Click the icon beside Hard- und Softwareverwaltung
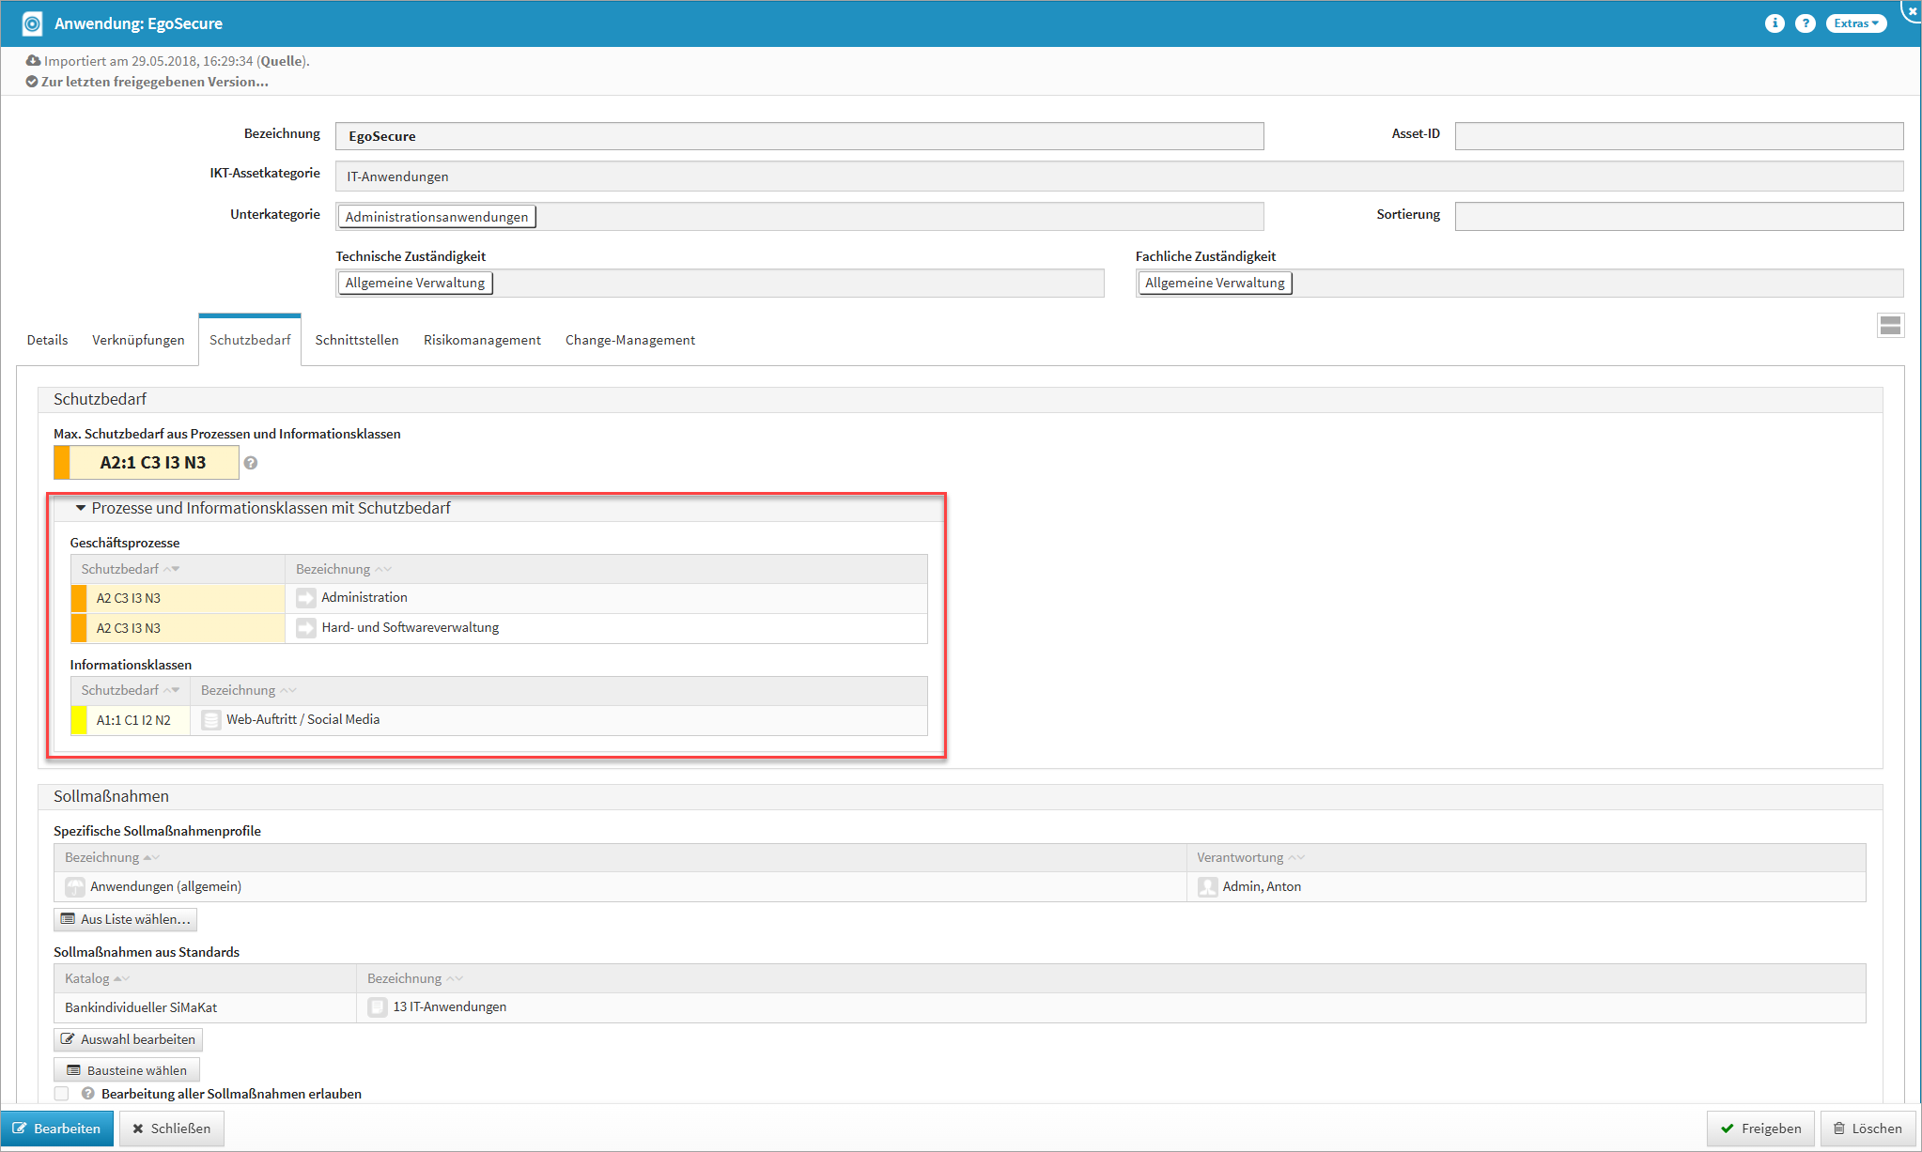 306,628
